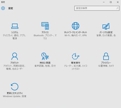Maximize the 設定 window
The height and width of the screenshot is (108, 121).
111,2
